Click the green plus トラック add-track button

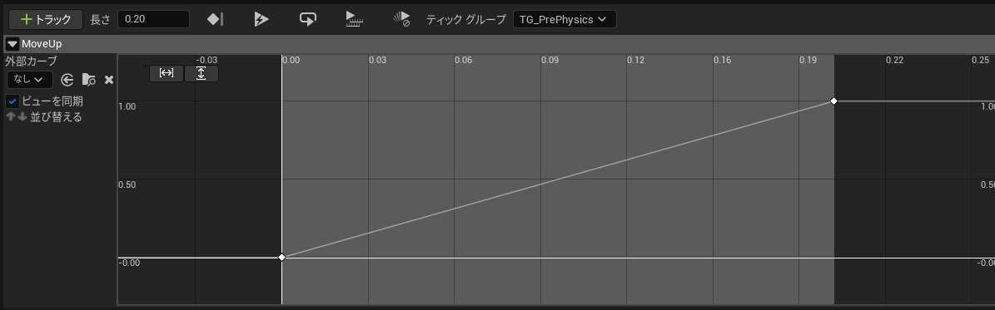tap(46, 19)
